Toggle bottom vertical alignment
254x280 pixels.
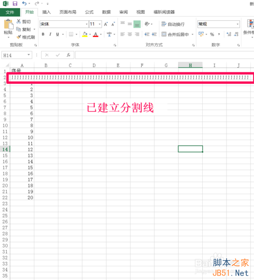click(x=137, y=24)
